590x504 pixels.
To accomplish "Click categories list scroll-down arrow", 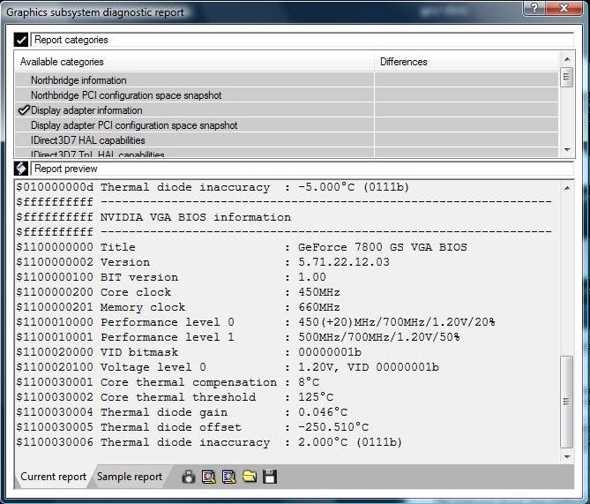I will 567,150.
